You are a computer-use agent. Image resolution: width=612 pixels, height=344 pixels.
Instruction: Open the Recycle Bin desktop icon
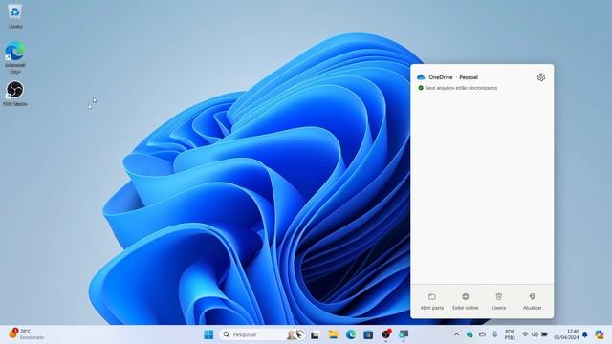(15, 16)
